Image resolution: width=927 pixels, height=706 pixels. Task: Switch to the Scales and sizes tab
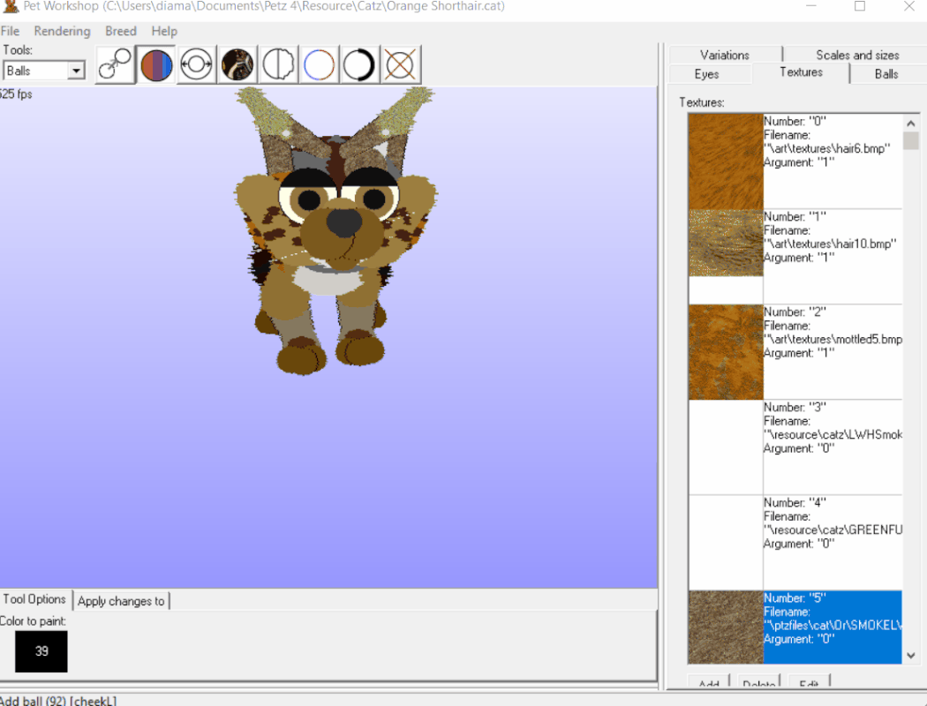[x=856, y=55]
